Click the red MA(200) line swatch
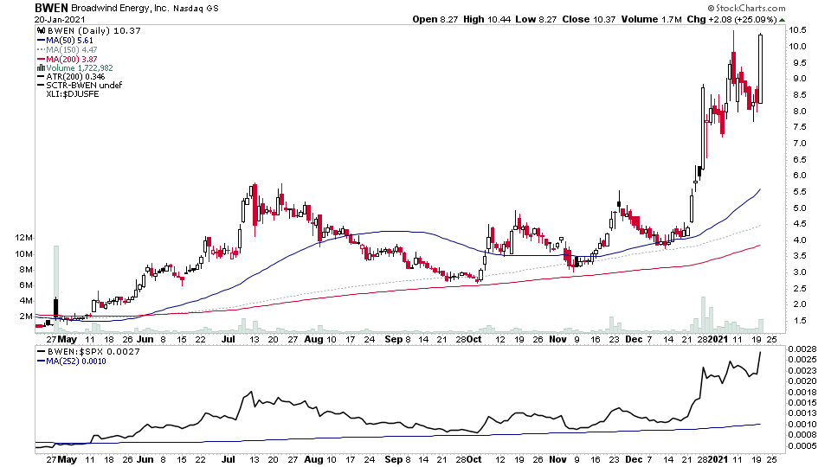831x467 pixels. tap(41, 60)
